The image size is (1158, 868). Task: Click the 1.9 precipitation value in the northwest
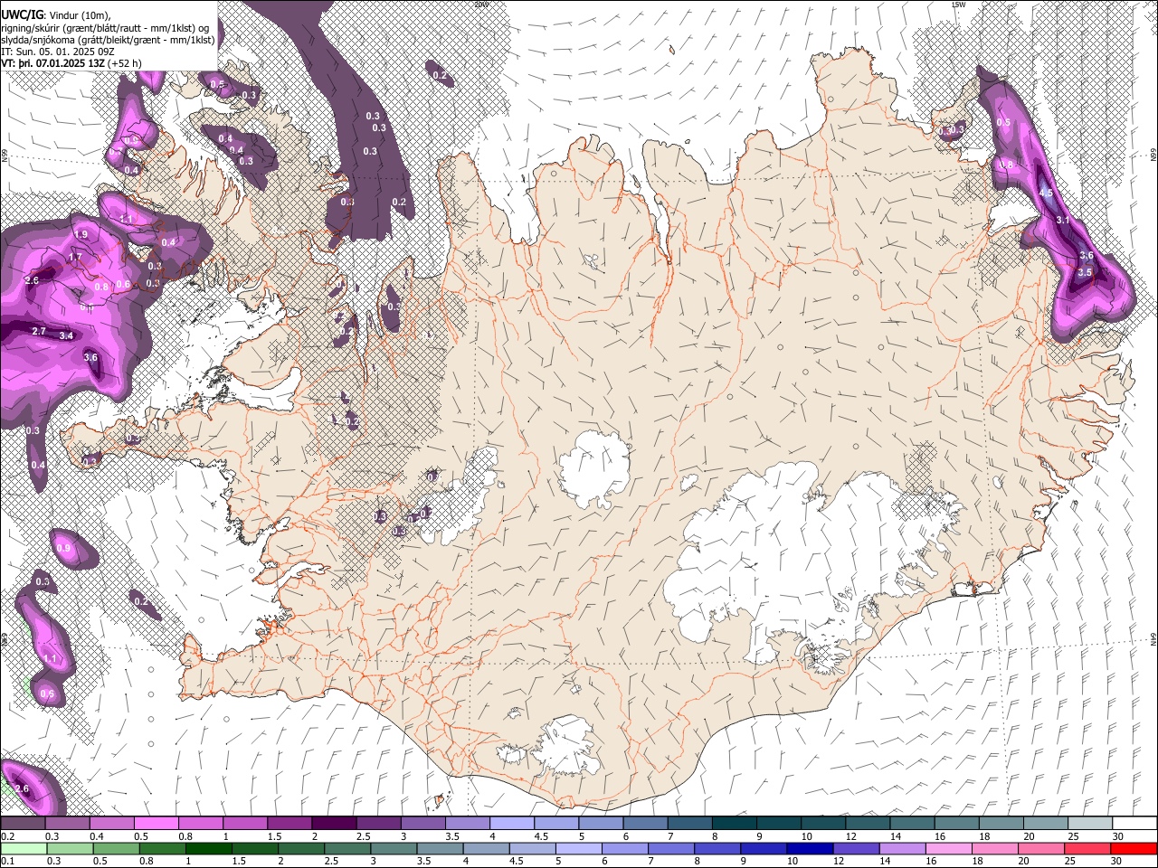(x=81, y=234)
